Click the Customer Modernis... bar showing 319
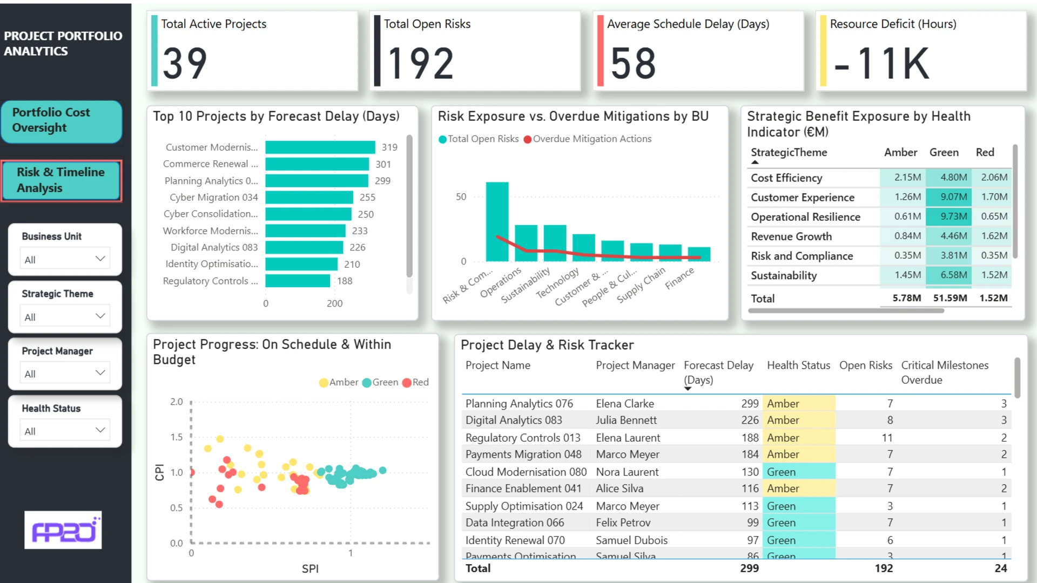Screen dimensions: 1037x583 pos(320,147)
